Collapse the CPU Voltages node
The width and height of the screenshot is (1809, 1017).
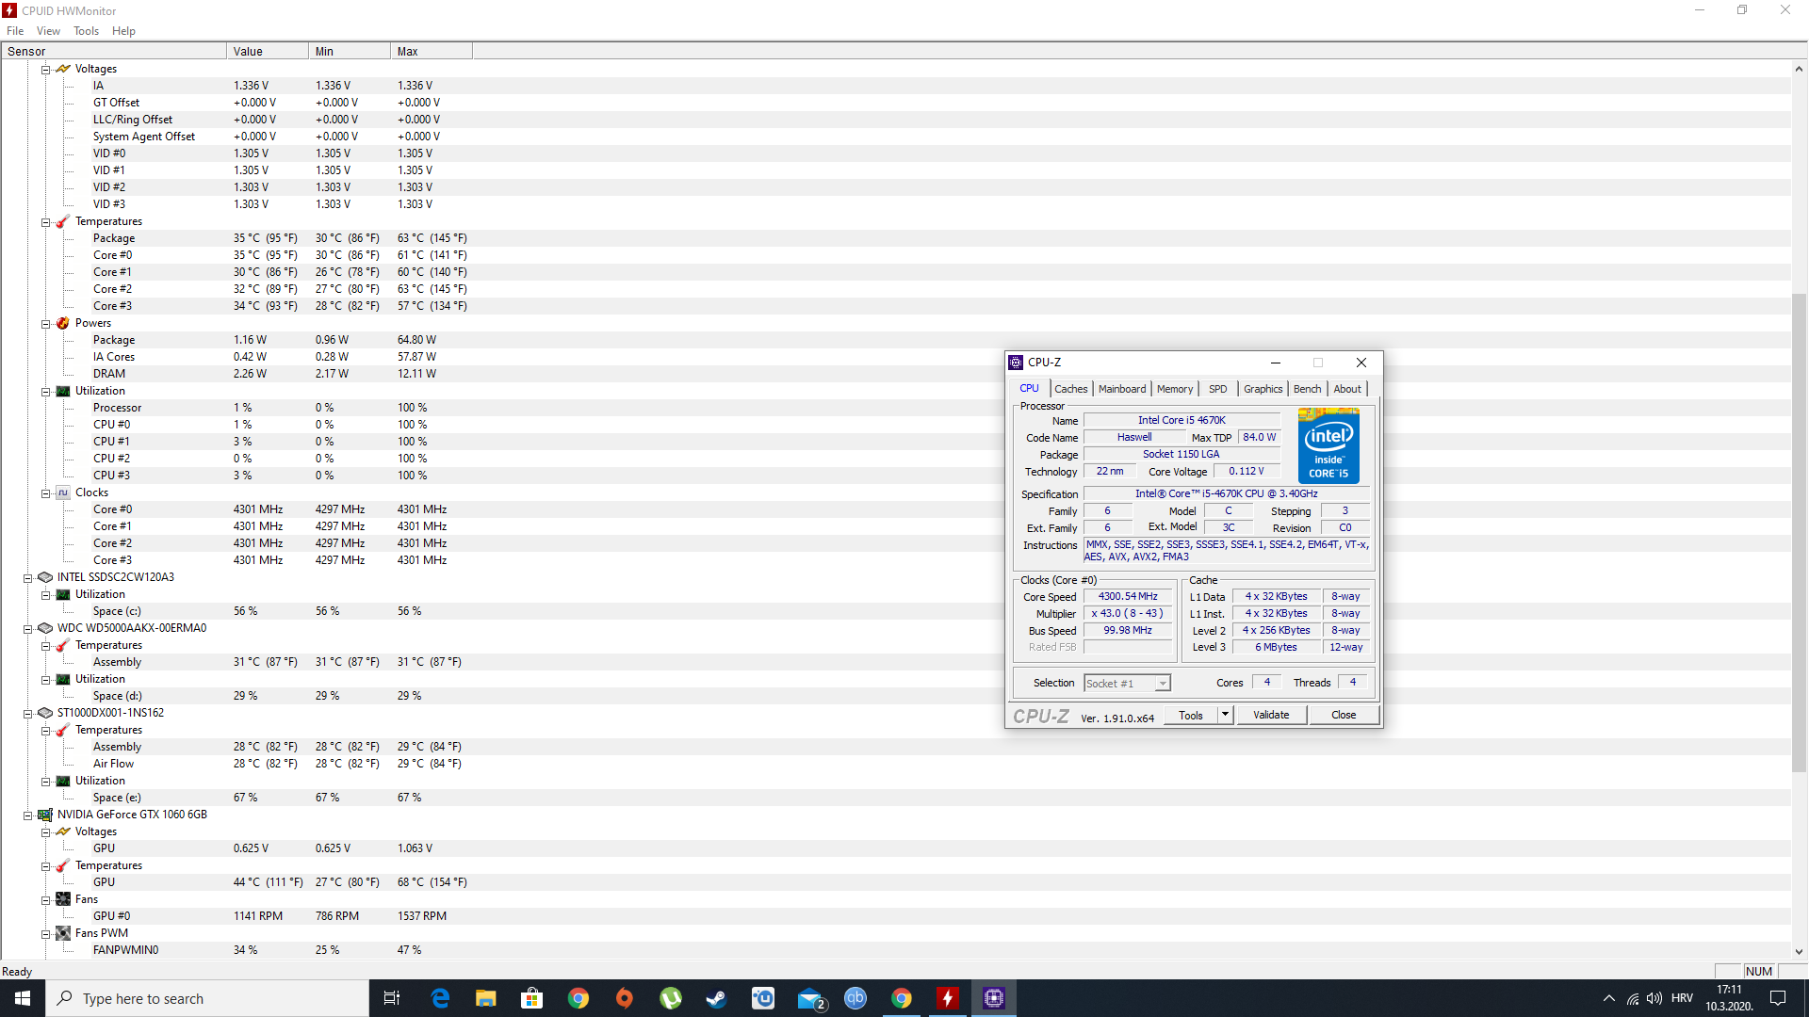point(45,70)
